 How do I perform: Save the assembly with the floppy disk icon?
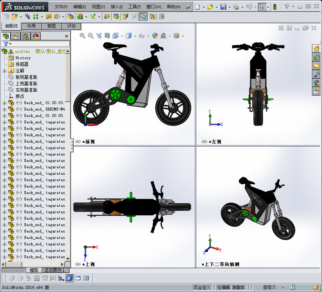(x=223, y=7)
